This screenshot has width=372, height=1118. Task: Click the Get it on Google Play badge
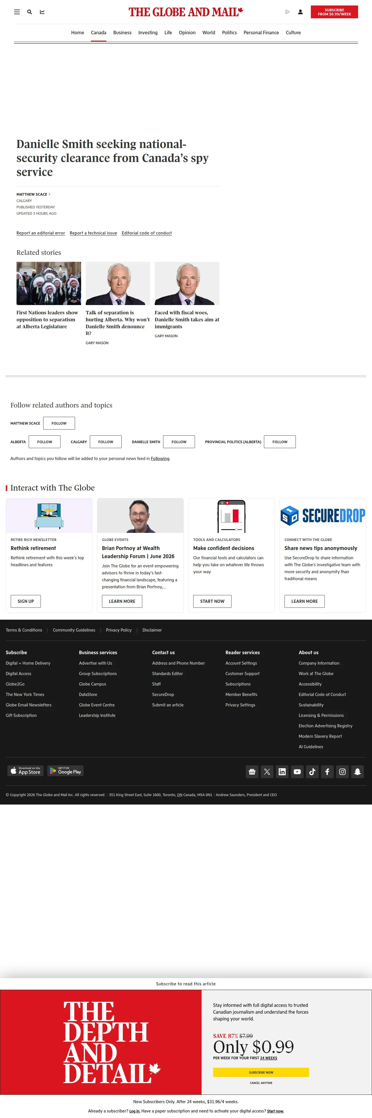[x=65, y=770]
